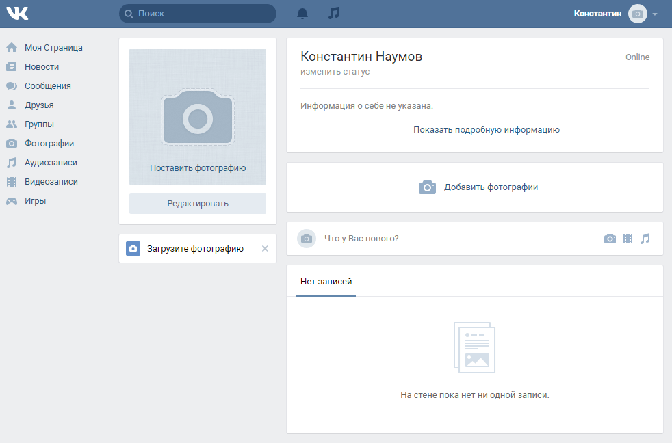Open Моя Страница in the sidebar

pos(53,48)
